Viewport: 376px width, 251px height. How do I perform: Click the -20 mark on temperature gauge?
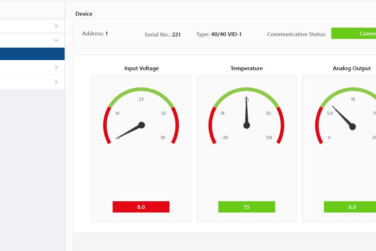click(225, 138)
